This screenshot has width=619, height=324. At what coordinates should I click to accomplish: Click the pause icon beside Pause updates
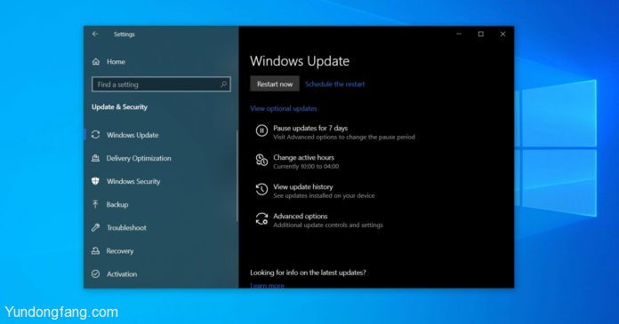point(261,130)
